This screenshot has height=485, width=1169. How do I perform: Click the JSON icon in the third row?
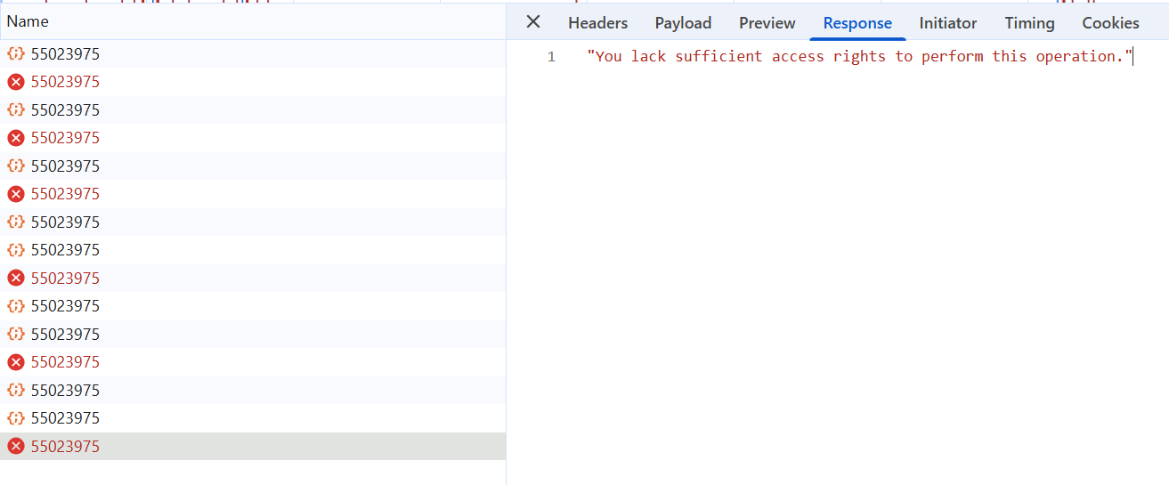click(x=15, y=110)
